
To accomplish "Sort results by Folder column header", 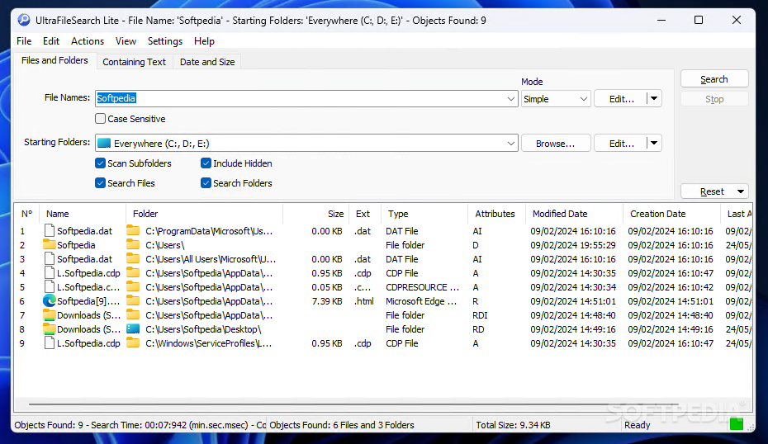I will click(204, 214).
